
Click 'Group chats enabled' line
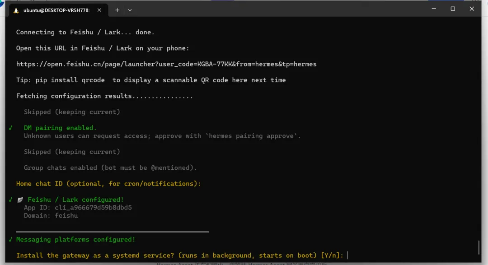pyautogui.click(x=111, y=168)
